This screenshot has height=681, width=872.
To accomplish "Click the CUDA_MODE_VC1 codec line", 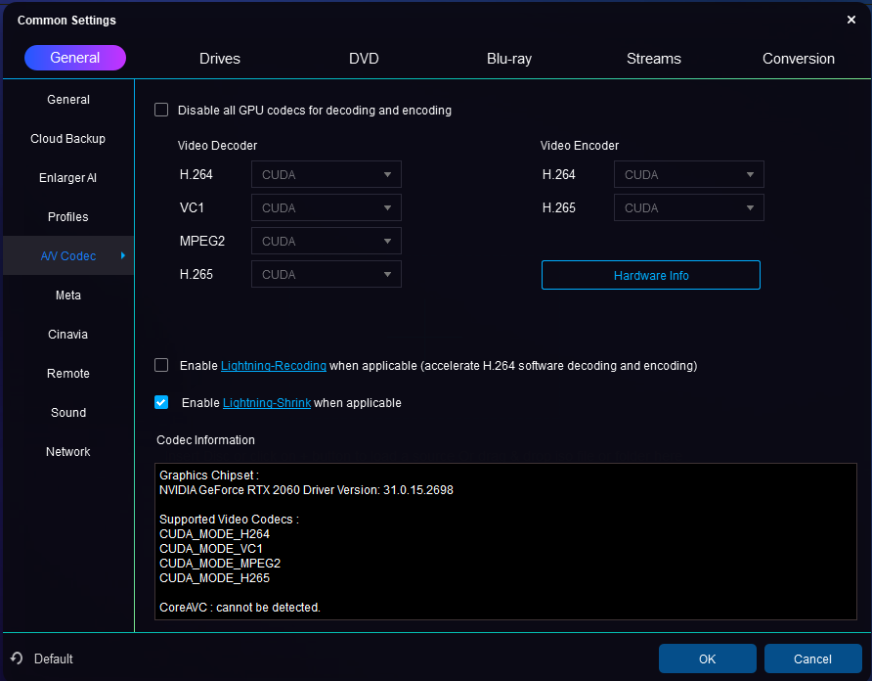I will (x=211, y=549).
